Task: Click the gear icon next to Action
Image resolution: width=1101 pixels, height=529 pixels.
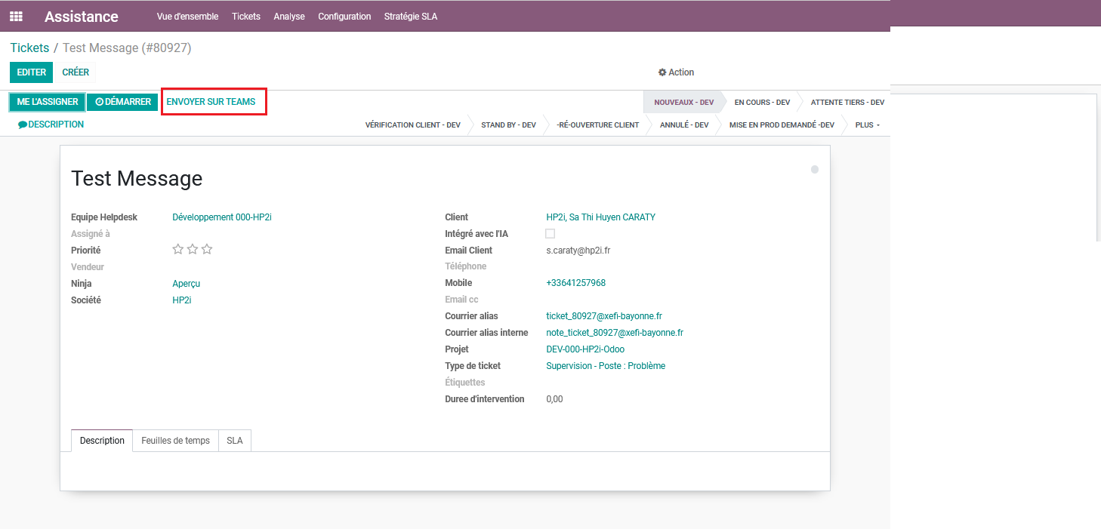Action: click(x=662, y=72)
